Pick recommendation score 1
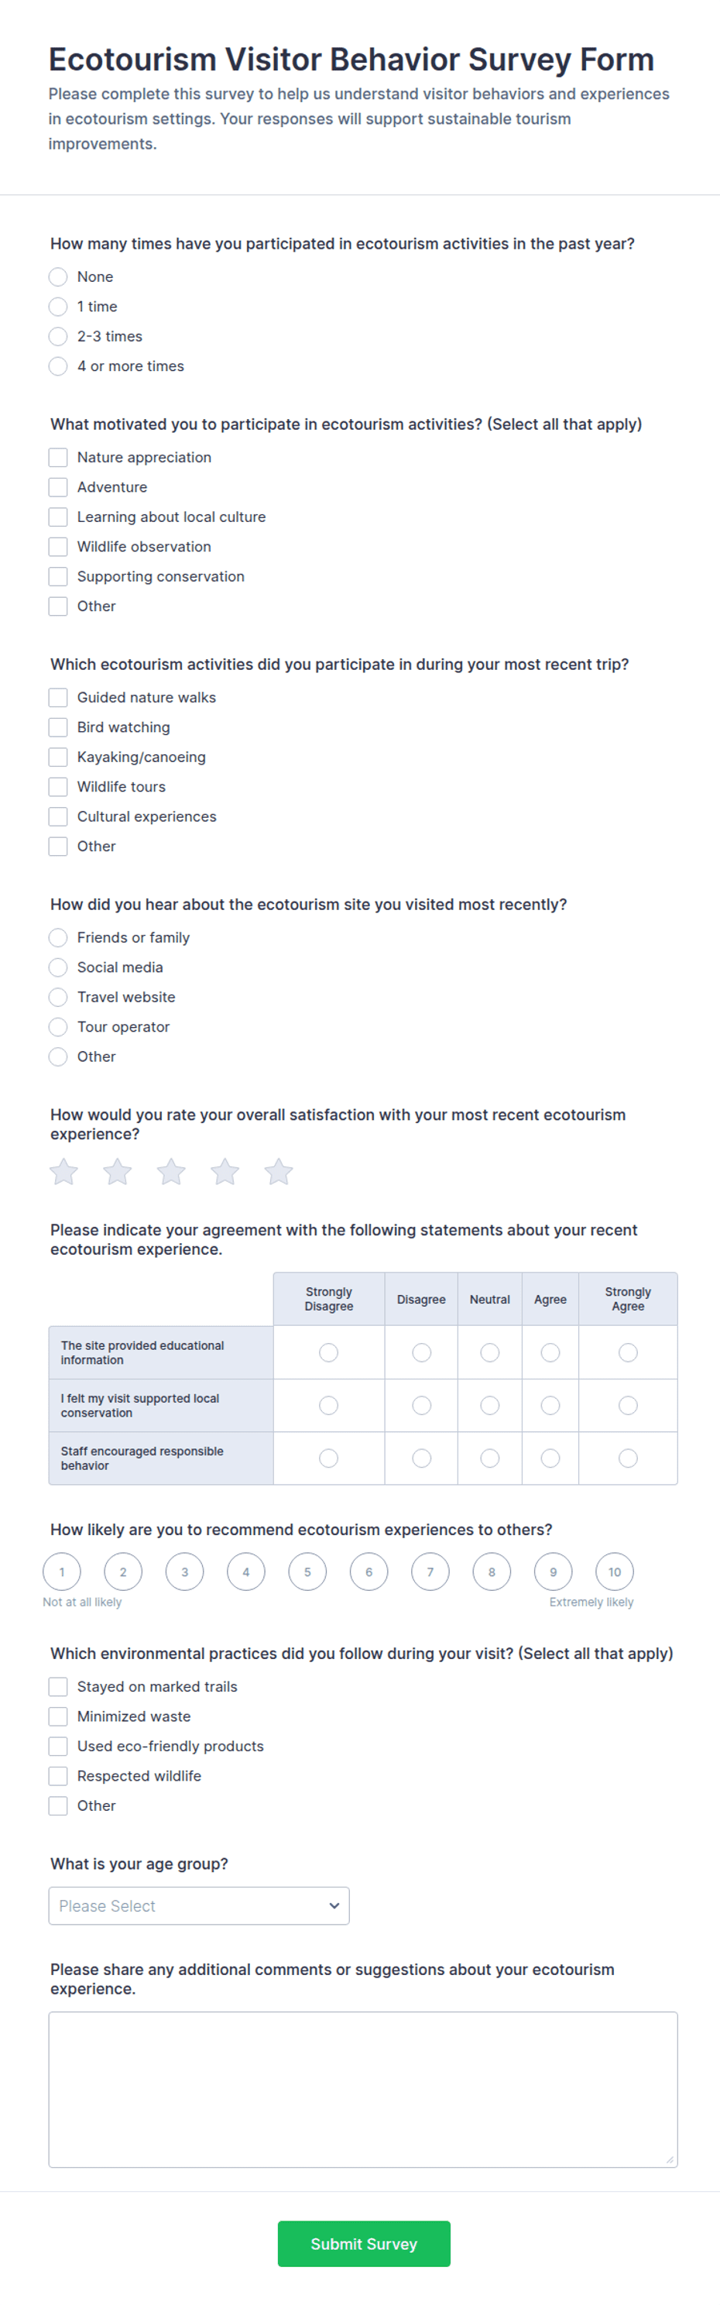 62,1572
